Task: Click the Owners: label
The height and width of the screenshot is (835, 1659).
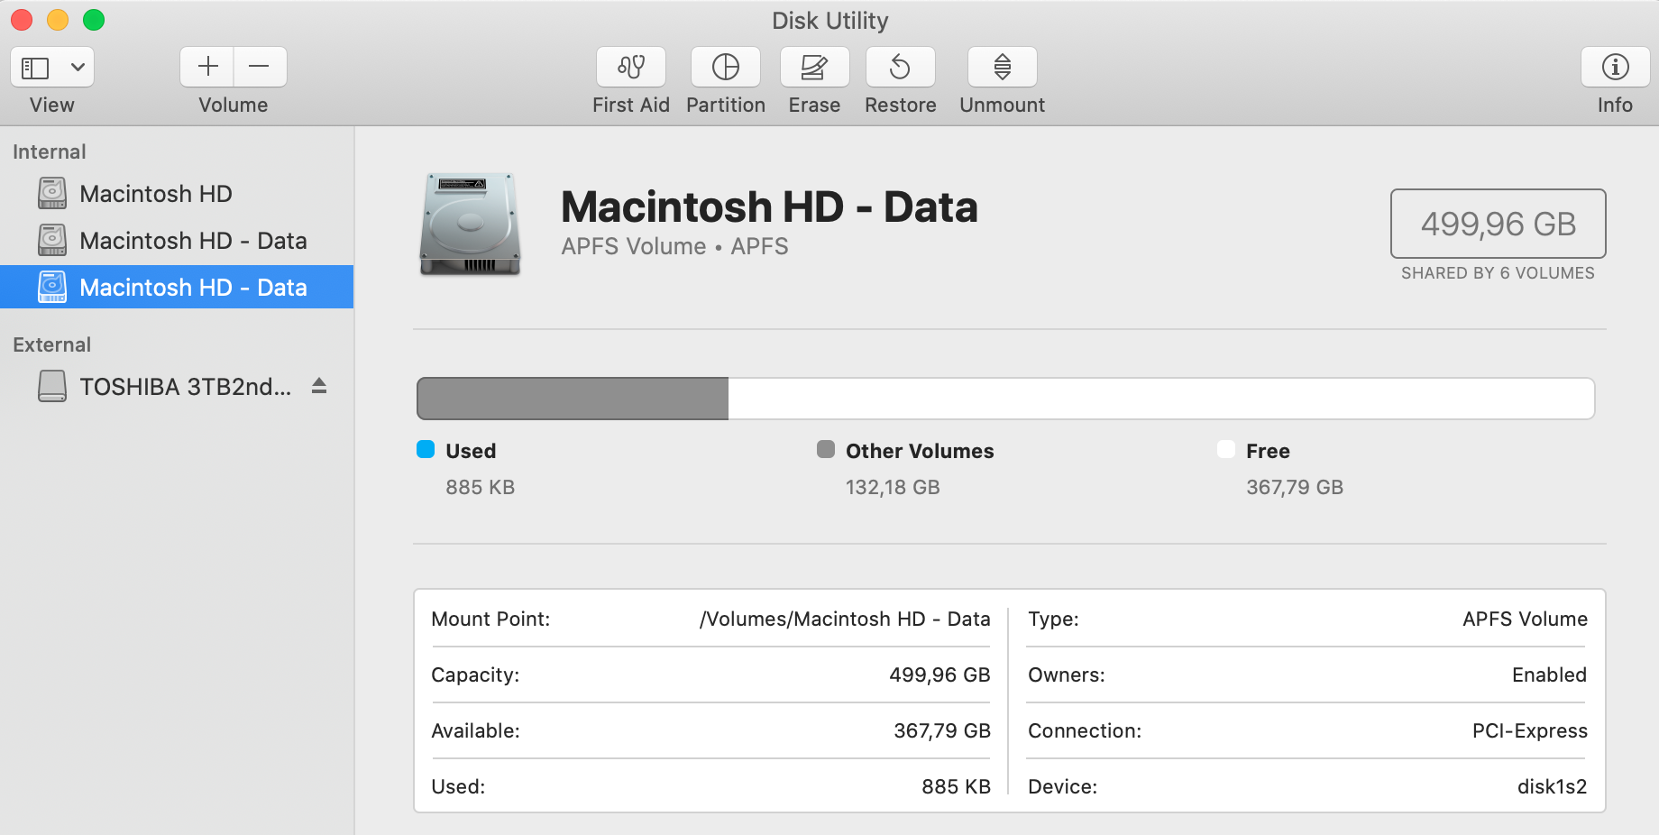Action: 1067,674
